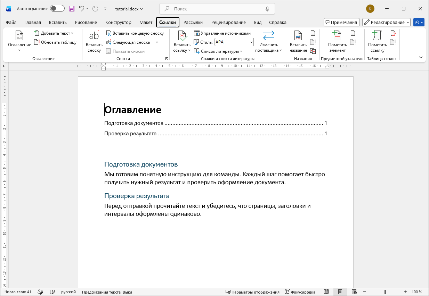Click the Число слов: 41 status

pyautogui.click(x=18, y=292)
